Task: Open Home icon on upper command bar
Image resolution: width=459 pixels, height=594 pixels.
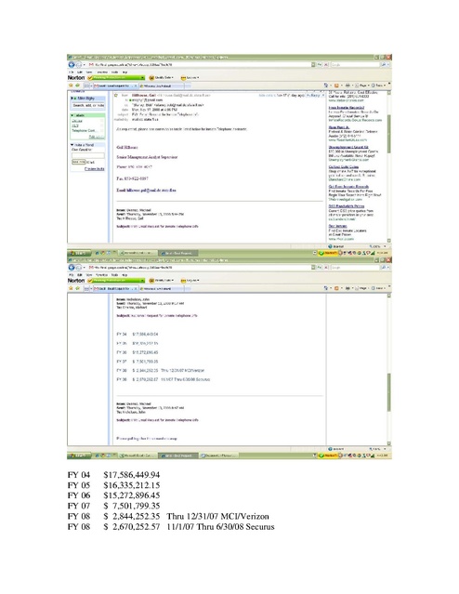Action: tap(326, 86)
